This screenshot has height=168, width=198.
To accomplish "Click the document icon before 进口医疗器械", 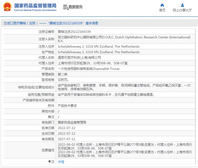I will pyautogui.click(x=5, y=23).
